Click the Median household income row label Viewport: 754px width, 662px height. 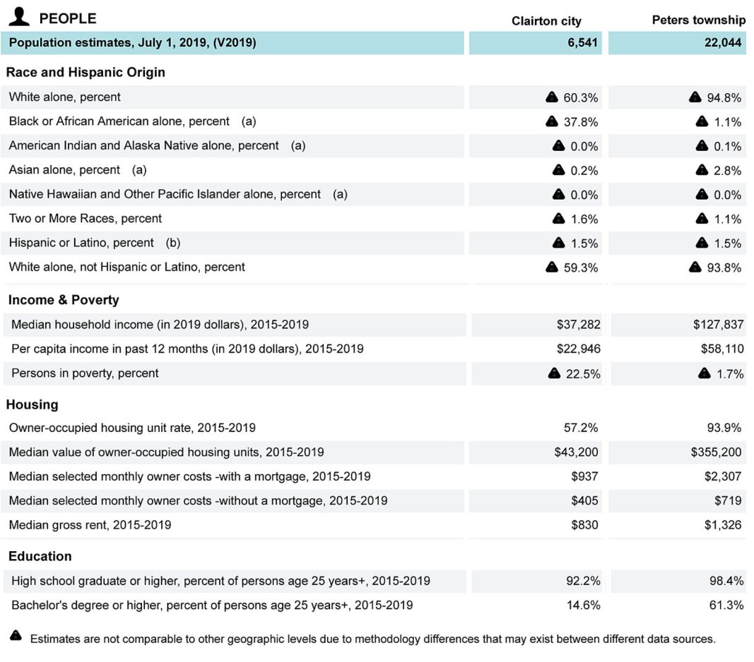pos(160,325)
